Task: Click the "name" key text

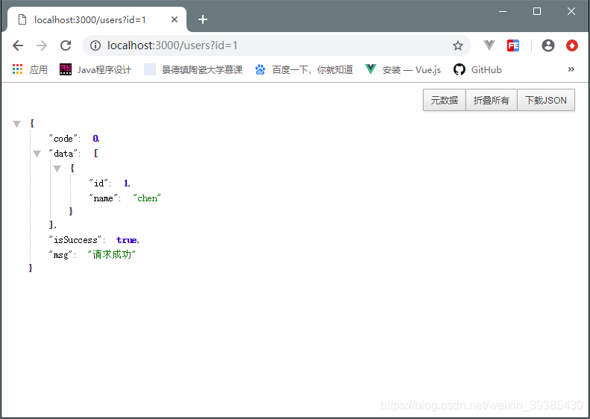Action: 104,198
